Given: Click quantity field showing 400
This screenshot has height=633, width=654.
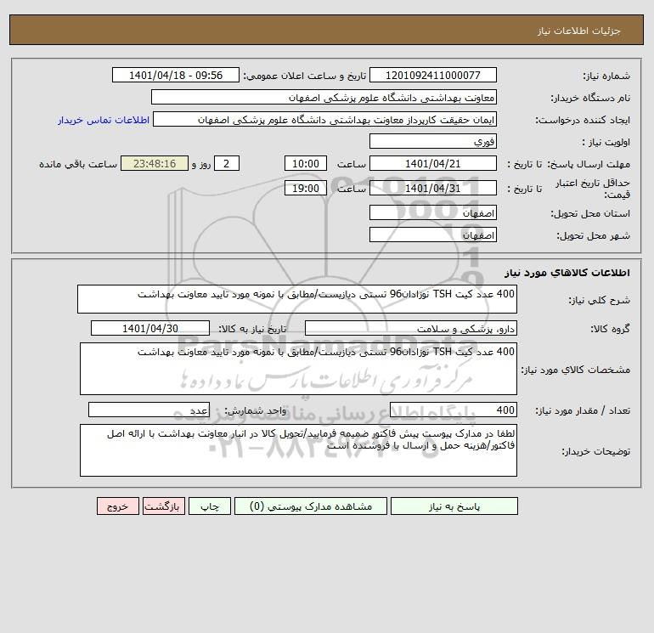Looking at the screenshot, I should click(x=454, y=410).
